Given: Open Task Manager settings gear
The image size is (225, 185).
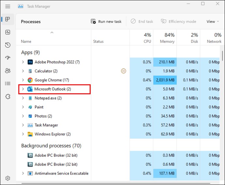Looking at the screenshot, I should (x=8, y=178).
